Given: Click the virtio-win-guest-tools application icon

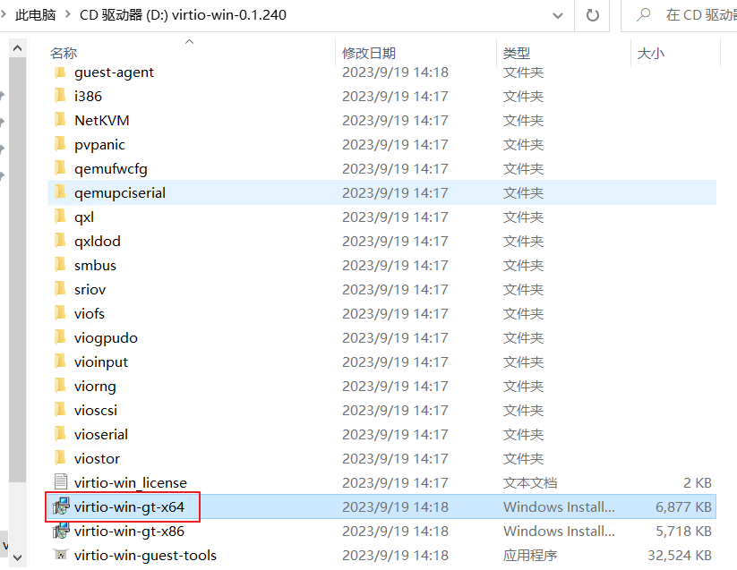Looking at the screenshot, I should click(x=60, y=555).
